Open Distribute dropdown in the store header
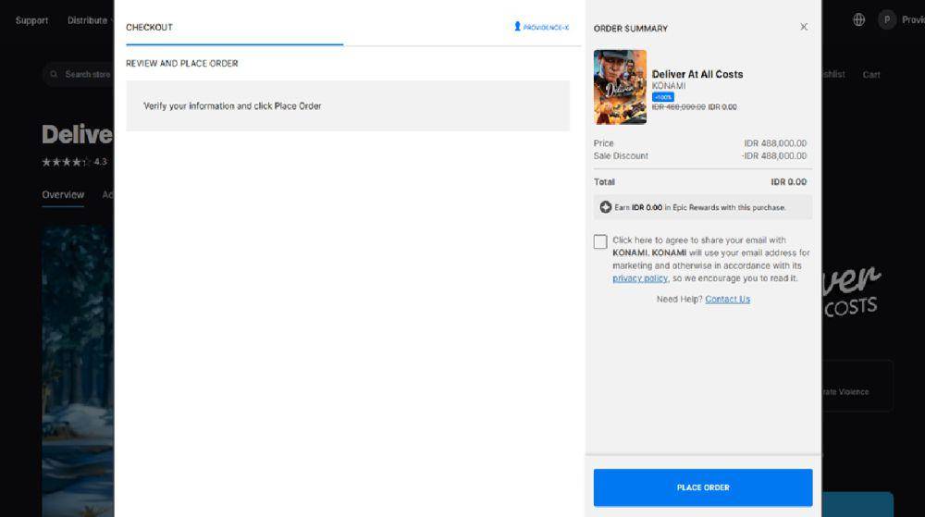Image resolution: width=925 pixels, height=517 pixels. 90,20
